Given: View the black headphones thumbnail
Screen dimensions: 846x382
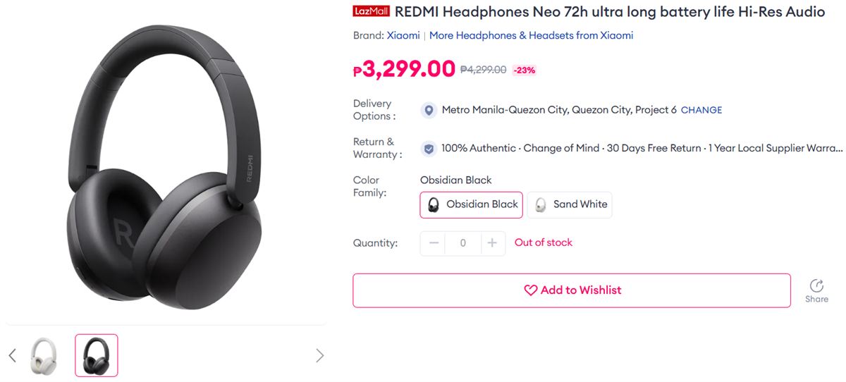Looking at the screenshot, I should [97, 355].
